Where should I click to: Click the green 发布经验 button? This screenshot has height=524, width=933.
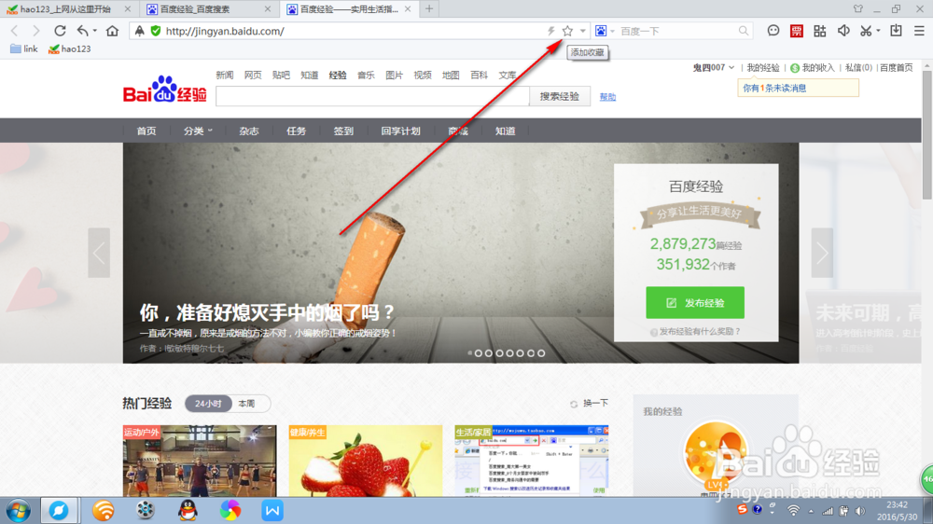695,303
